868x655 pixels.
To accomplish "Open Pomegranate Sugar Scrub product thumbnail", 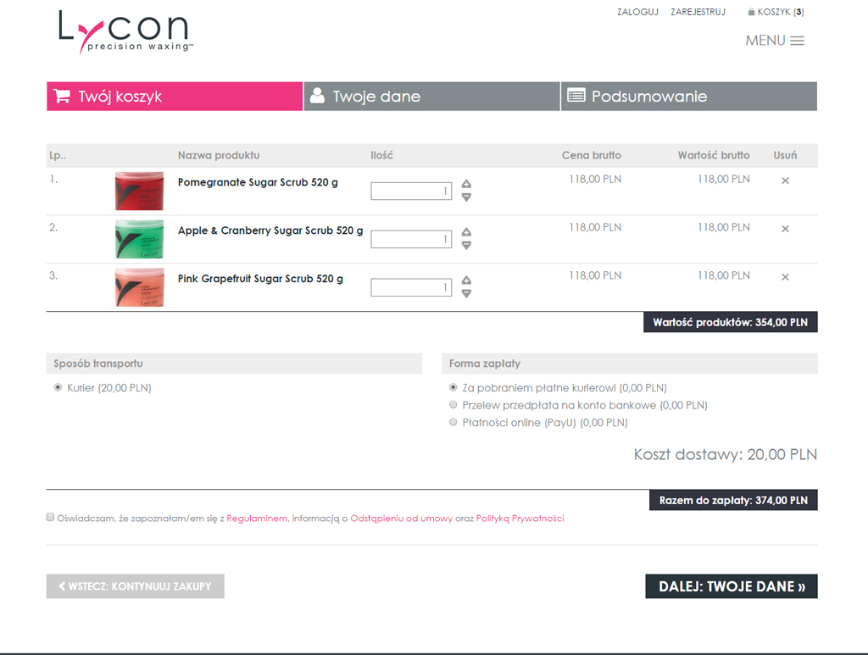I will pos(140,191).
